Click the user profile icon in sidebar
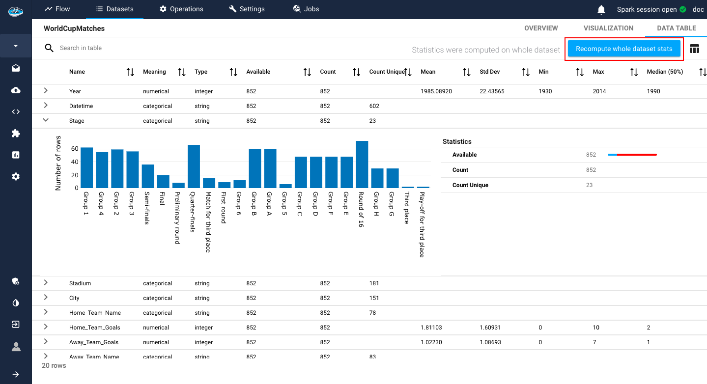The height and width of the screenshot is (384, 707). tap(15, 347)
